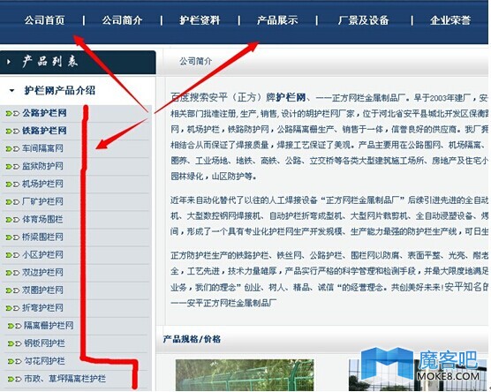The image size is (491, 392).
Task: Choose 市政、草坪隔离栏护栏 from the sidebar
Action: pyautogui.click(x=65, y=379)
